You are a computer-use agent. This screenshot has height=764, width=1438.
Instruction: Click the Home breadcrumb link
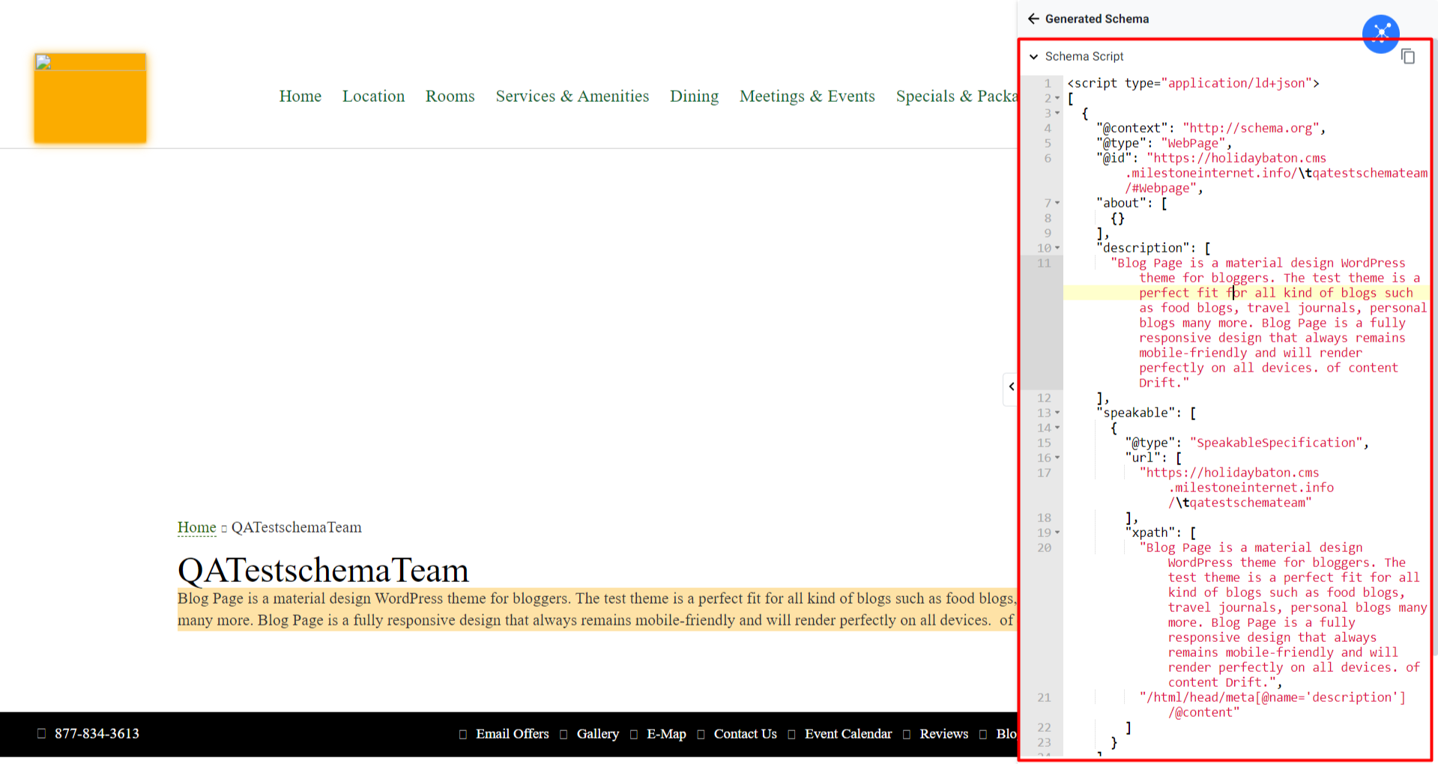pyautogui.click(x=196, y=527)
